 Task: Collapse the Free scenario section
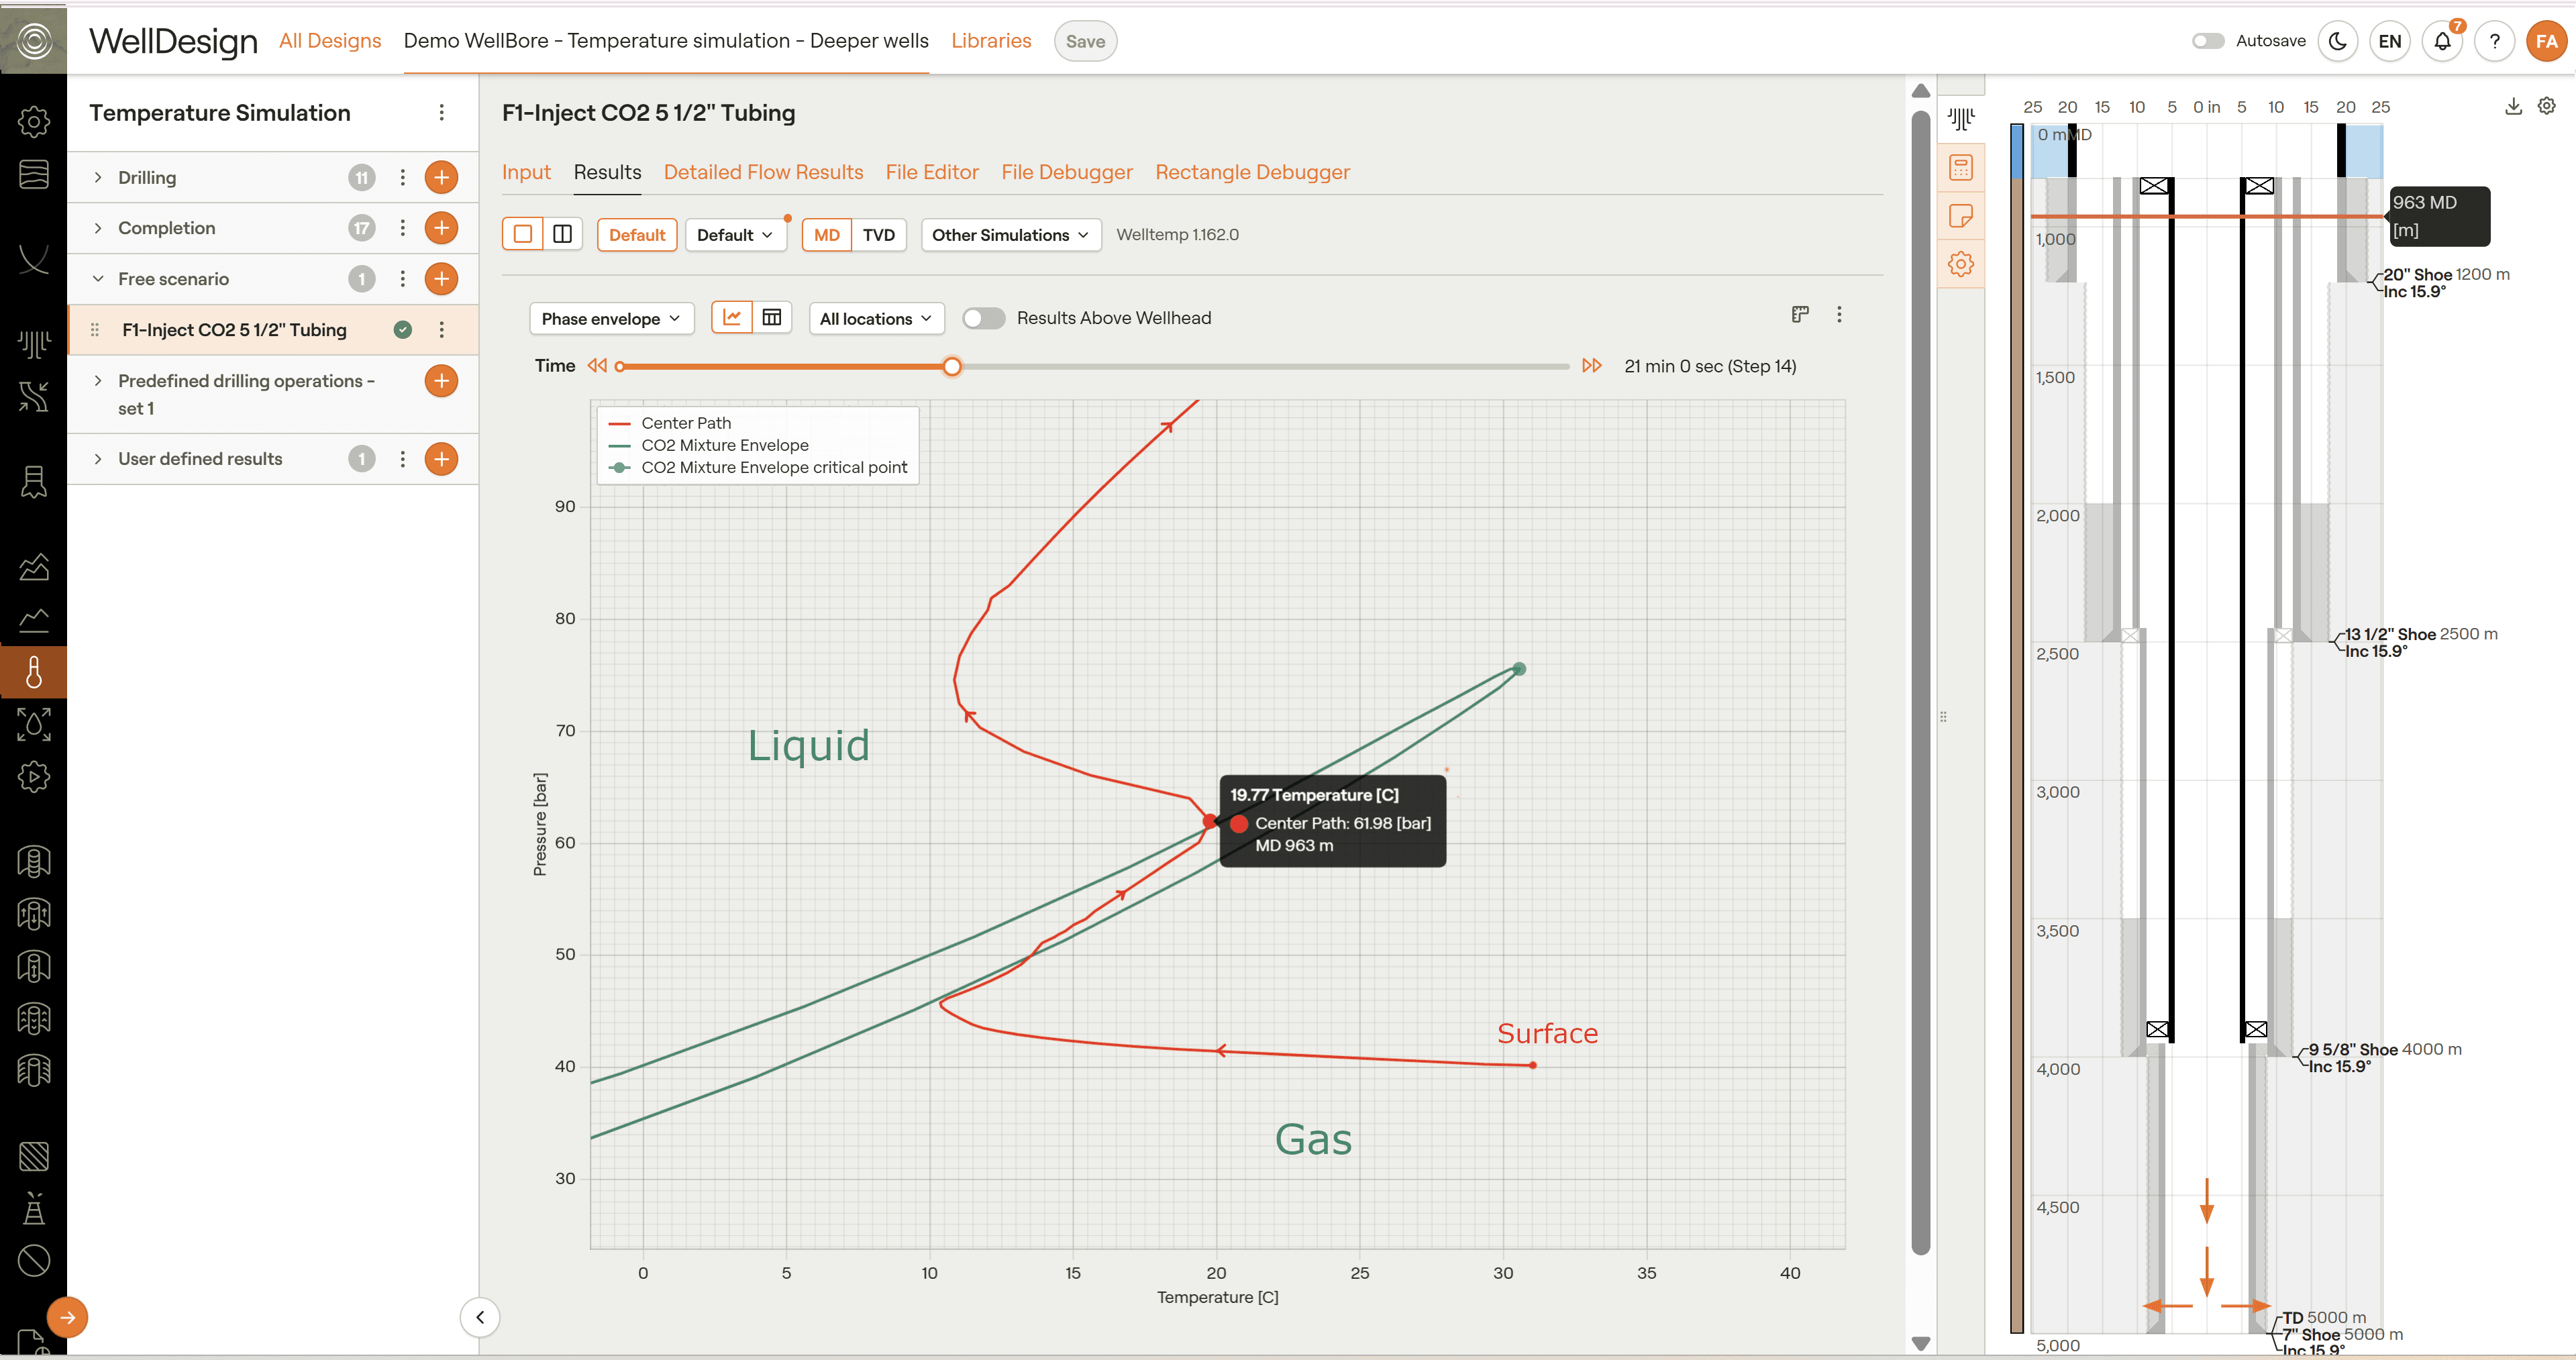coord(97,279)
